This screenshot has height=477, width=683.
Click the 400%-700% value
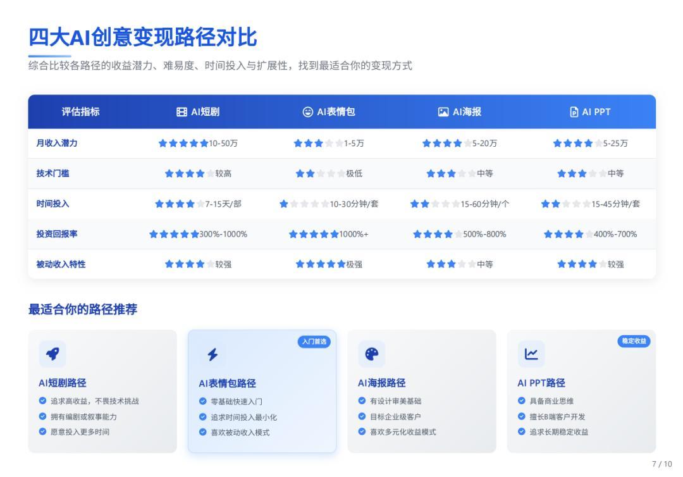click(615, 234)
